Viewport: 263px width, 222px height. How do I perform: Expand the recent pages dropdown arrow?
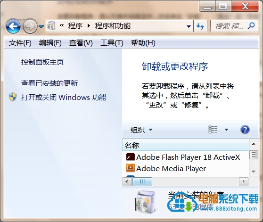41,26
